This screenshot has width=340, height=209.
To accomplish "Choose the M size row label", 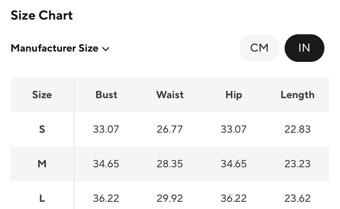I will click(x=42, y=164).
